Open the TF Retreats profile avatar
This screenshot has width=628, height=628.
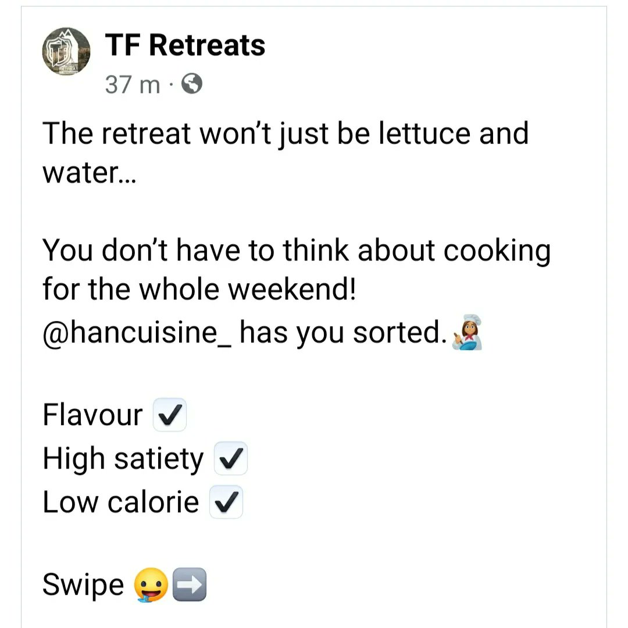tap(66, 52)
